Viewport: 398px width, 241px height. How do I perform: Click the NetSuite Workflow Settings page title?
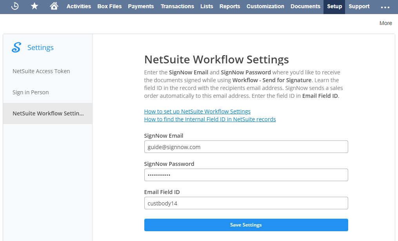216,60
